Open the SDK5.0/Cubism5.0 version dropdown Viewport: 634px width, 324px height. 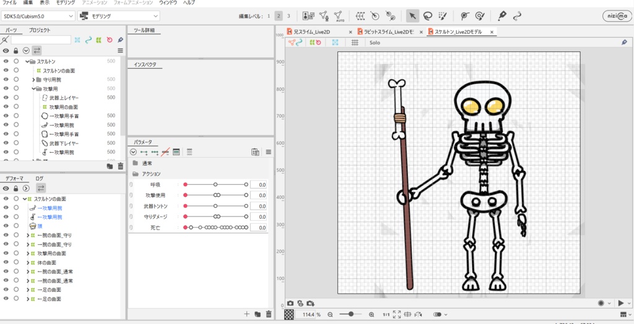(38, 15)
